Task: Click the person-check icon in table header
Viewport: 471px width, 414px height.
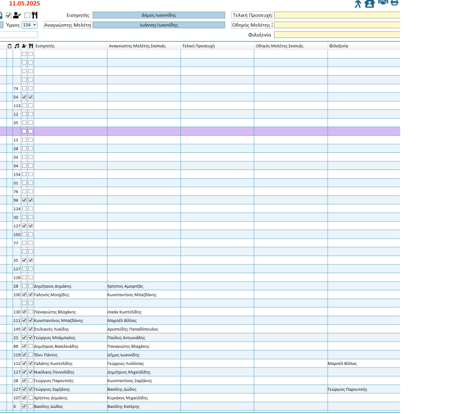Action: point(24,46)
